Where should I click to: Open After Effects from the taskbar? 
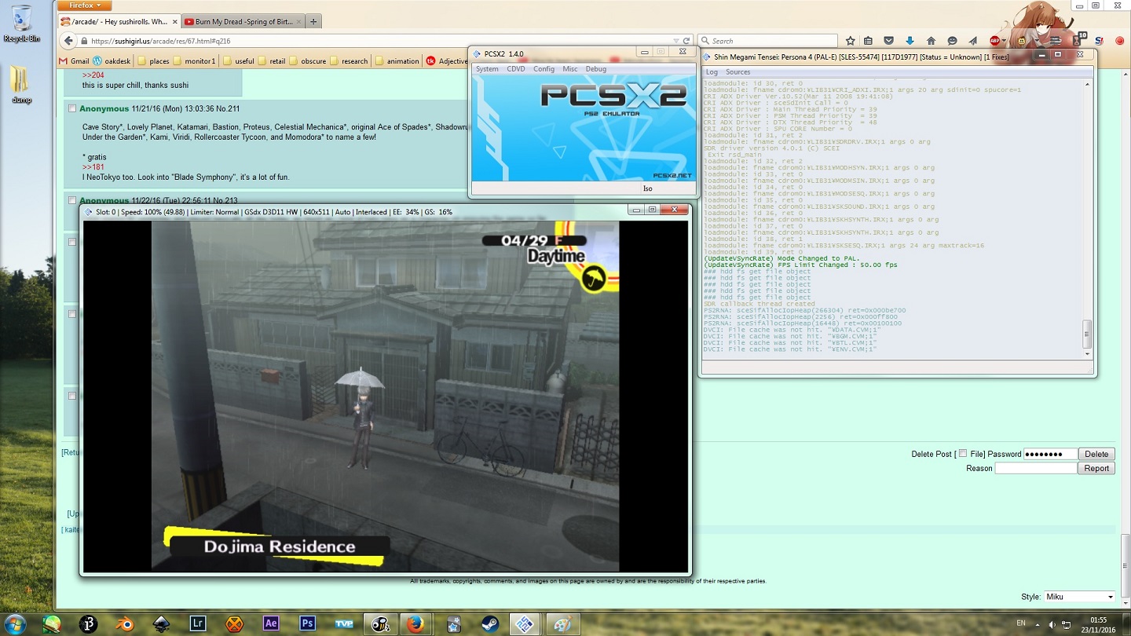[x=271, y=623]
